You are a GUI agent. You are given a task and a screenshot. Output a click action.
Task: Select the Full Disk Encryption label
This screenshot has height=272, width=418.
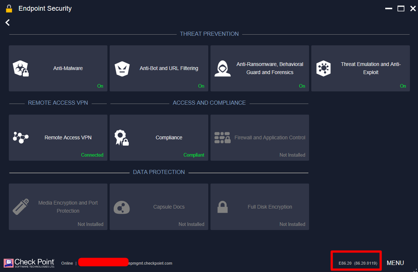coord(270,207)
